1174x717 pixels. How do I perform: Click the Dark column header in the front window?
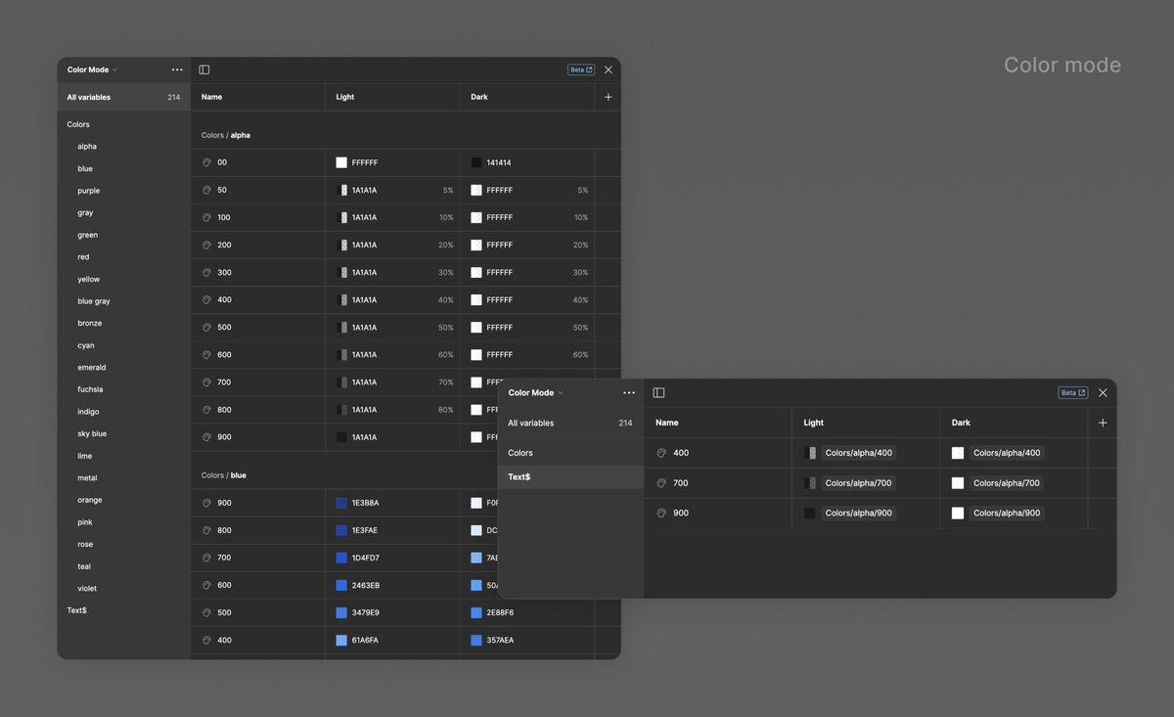962,423
